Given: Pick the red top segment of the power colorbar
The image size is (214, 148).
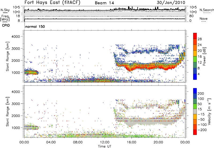Looking at the screenshot, I should pos(195,36).
